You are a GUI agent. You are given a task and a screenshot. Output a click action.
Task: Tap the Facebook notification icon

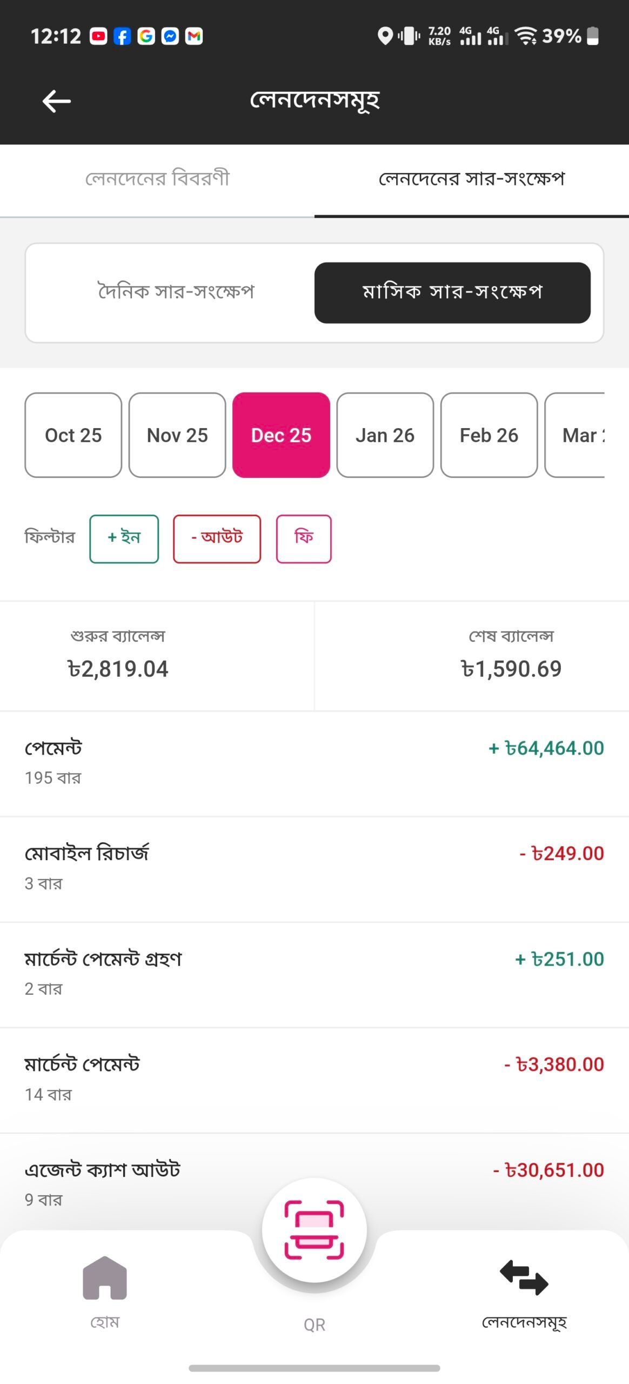[122, 36]
